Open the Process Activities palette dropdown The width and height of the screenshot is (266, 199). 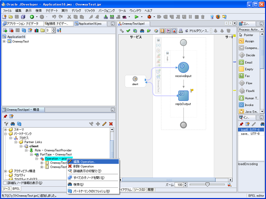click(262, 29)
